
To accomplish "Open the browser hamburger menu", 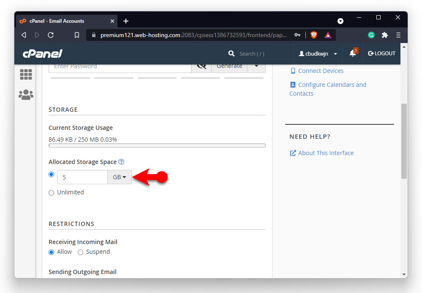I will tap(398, 35).
